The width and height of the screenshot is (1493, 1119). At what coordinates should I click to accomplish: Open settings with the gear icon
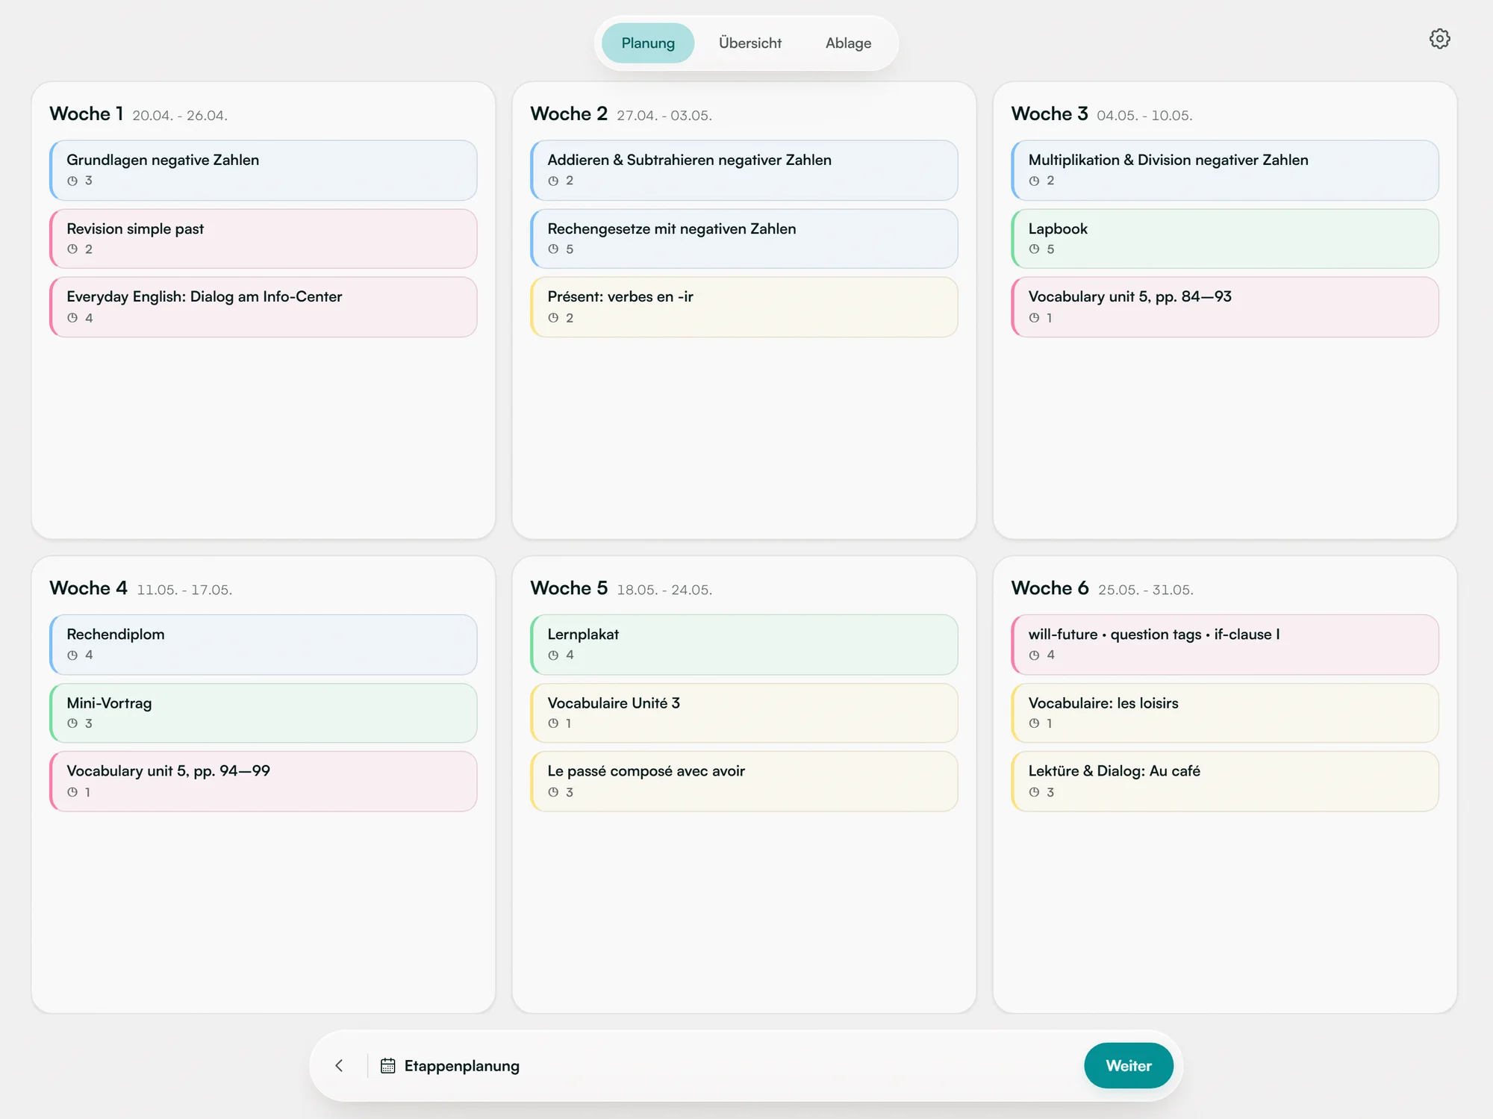pyautogui.click(x=1439, y=39)
